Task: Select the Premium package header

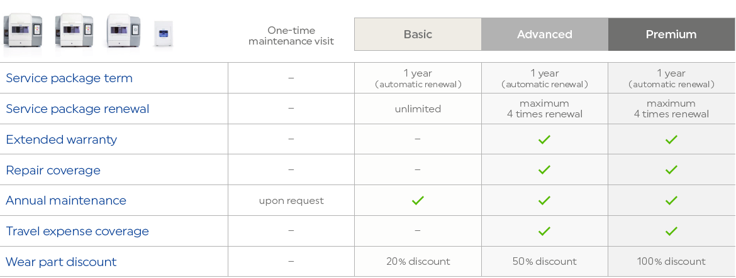Action: [x=671, y=34]
